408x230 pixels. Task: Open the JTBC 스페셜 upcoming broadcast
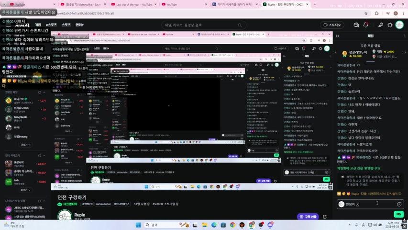coord(25,209)
